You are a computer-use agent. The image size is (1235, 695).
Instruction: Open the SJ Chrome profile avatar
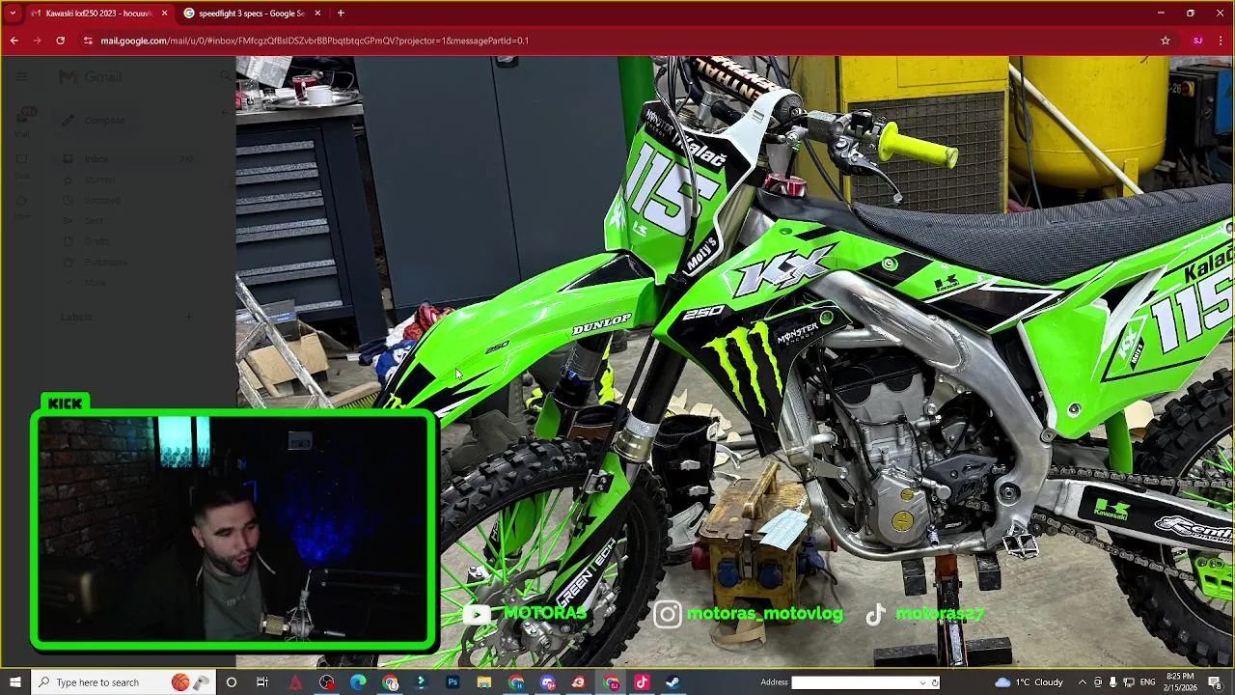pyautogui.click(x=1197, y=41)
